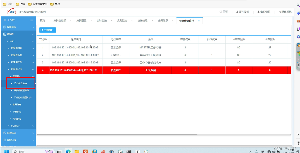Expand the 数据库开发 chevron

pyautogui.click(x=33, y=62)
